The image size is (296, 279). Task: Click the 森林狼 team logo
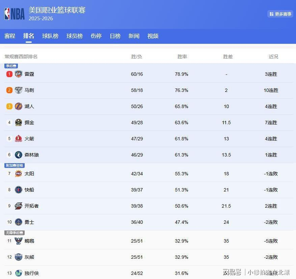pos(19,155)
